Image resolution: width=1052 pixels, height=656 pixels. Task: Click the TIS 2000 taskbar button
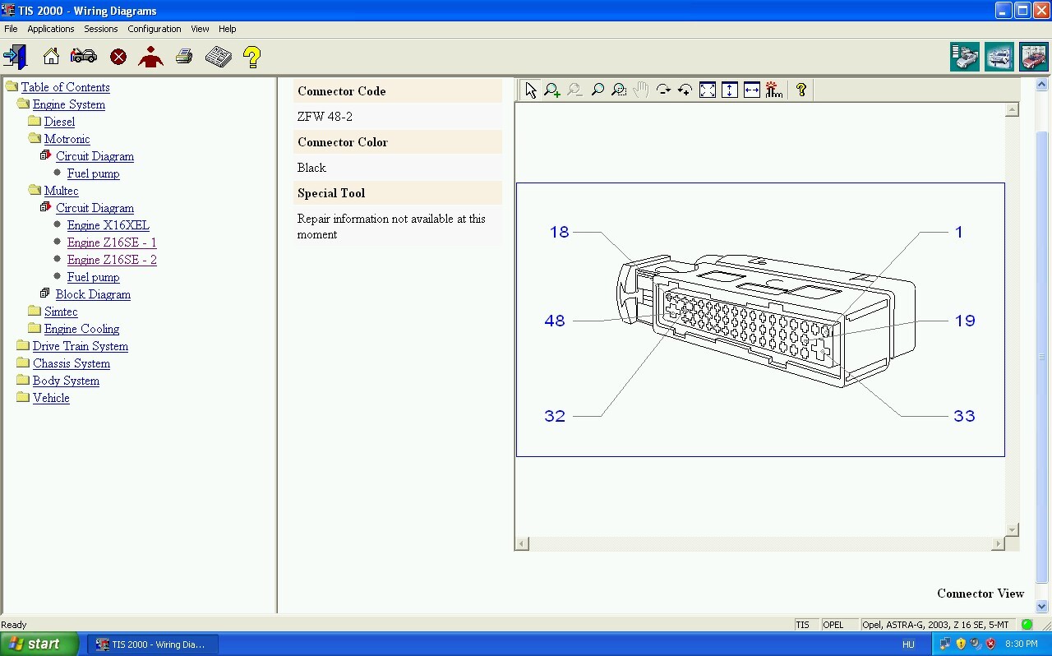click(154, 644)
